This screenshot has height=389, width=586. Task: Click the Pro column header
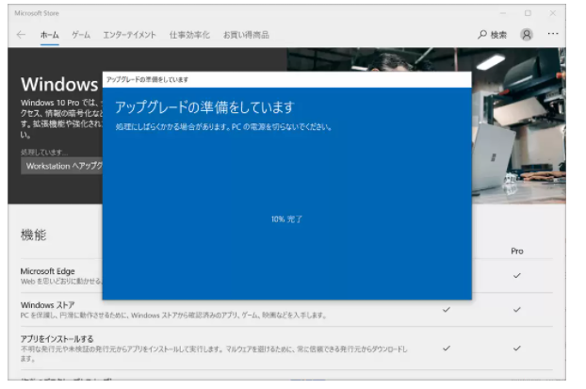tap(516, 251)
